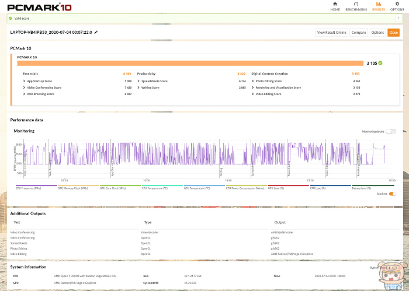Click the Video Conferencing Score value 7 429

[x=128, y=87]
